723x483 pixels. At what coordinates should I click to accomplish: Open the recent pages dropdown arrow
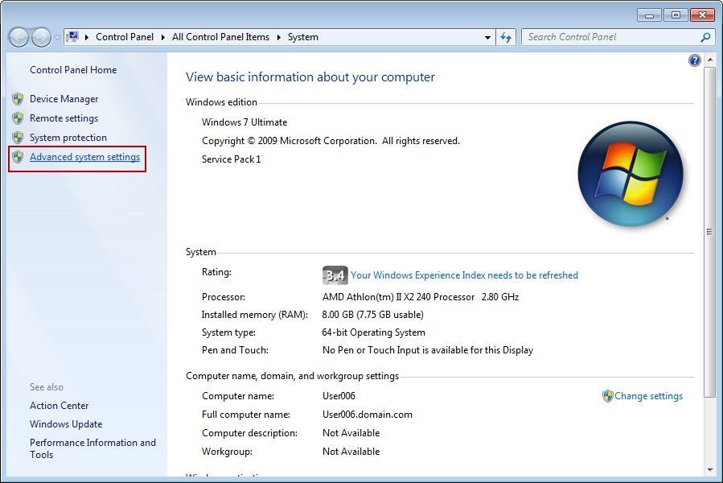[x=57, y=38]
